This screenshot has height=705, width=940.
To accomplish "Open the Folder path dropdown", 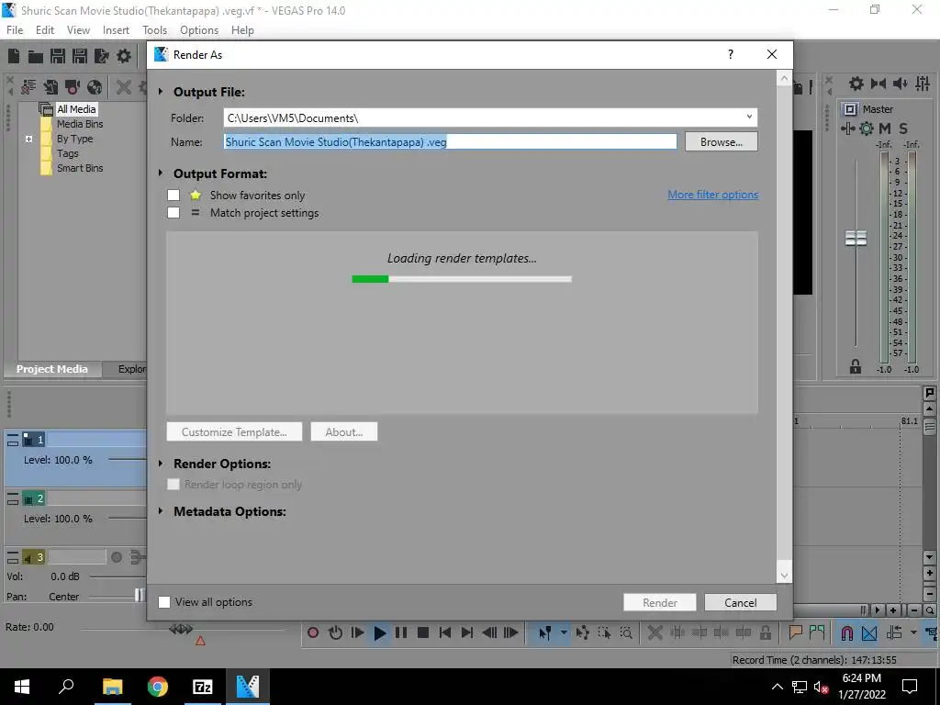I will click(x=749, y=117).
